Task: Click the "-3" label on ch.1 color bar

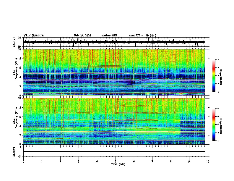Action: 218,59
